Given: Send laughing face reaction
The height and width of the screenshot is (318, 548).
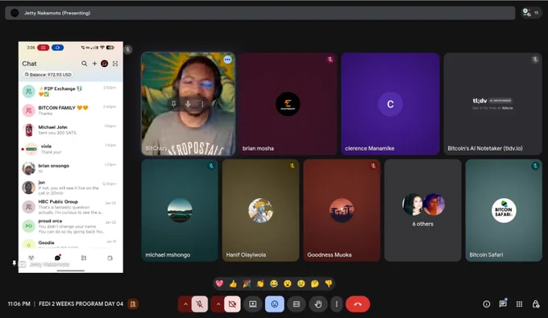Looking at the screenshot, I should pyautogui.click(x=274, y=283).
